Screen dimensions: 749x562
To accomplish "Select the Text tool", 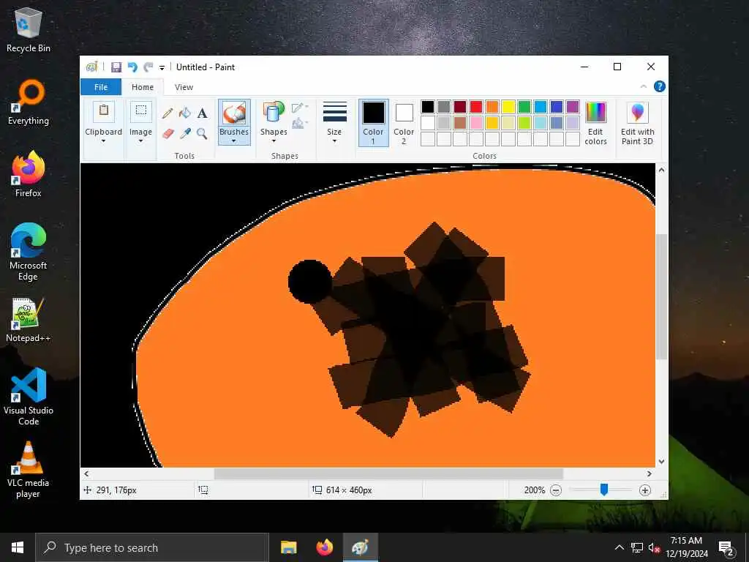I will pyautogui.click(x=202, y=113).
